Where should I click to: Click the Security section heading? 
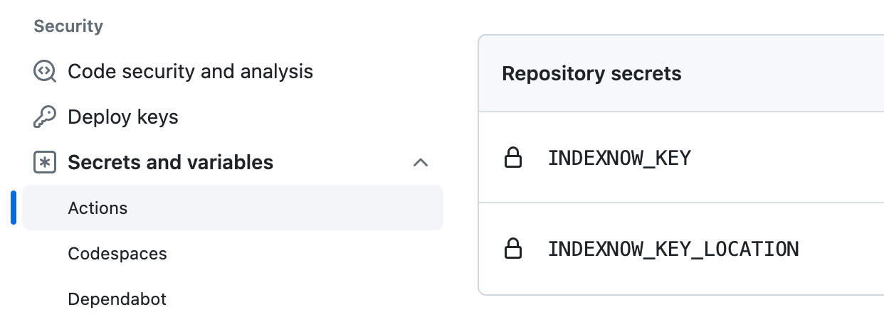tap(68, 26)
